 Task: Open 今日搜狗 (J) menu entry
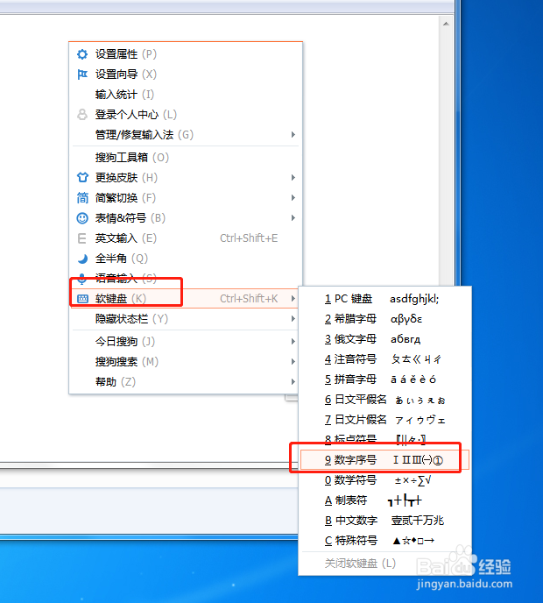pos(185,342)
